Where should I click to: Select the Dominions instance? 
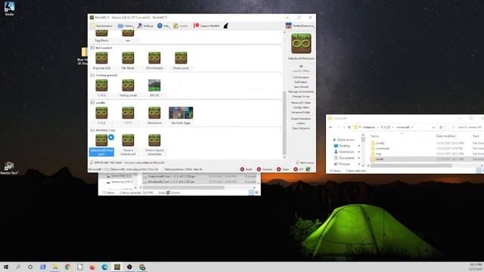pos(154,116)
